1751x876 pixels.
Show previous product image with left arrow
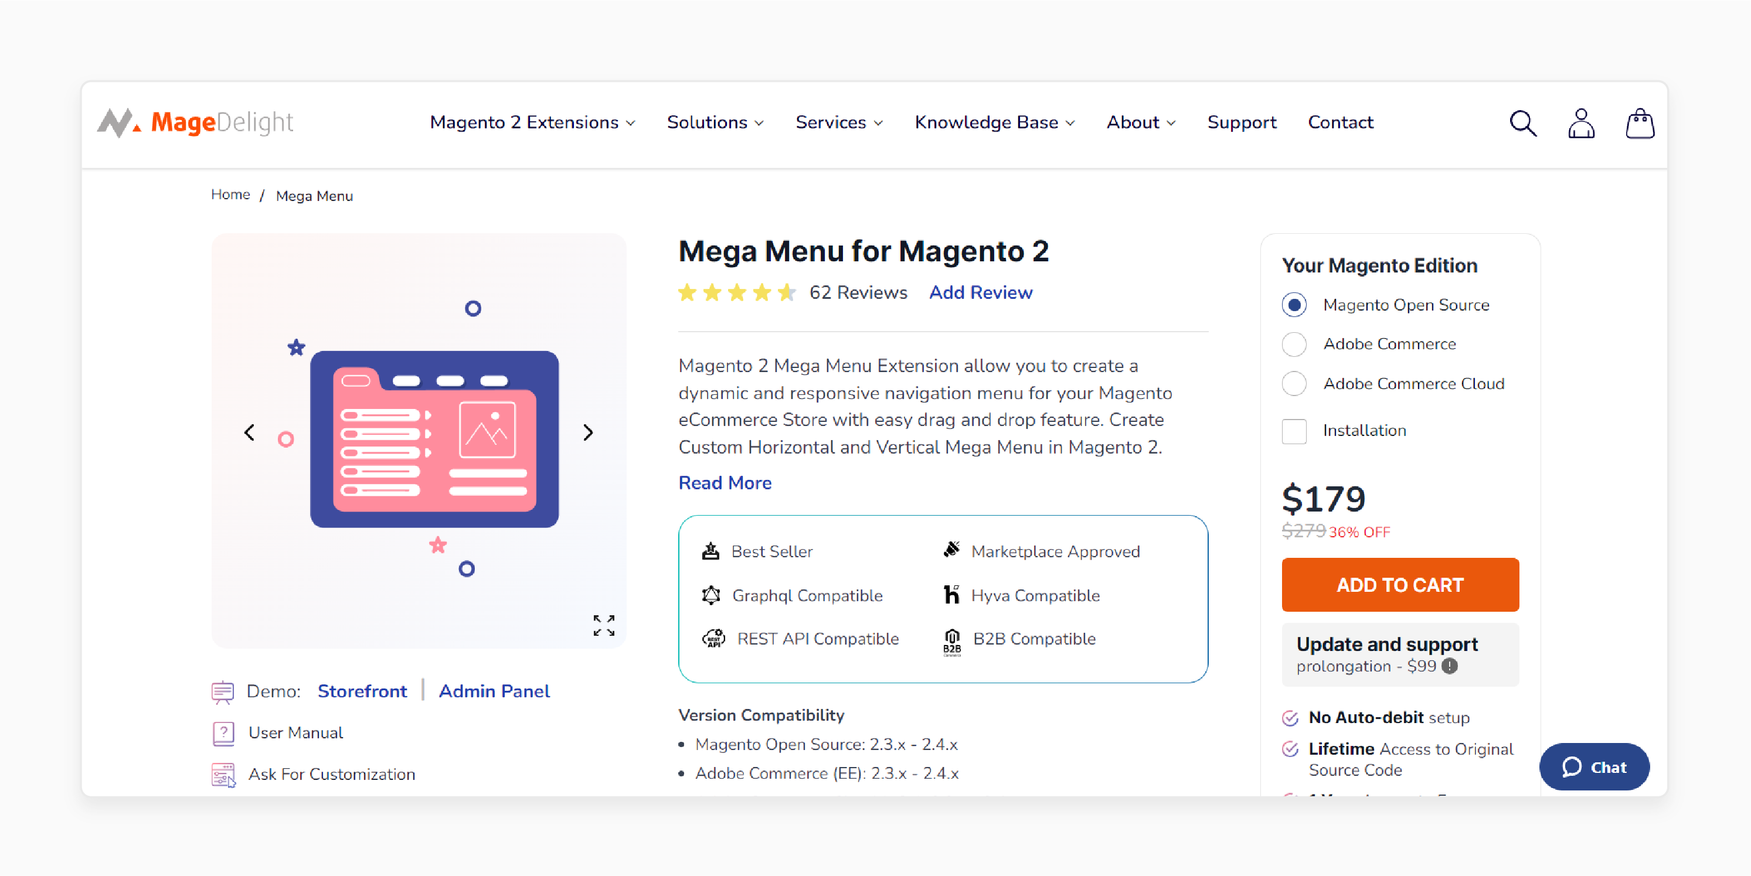[x=250, y=432]
